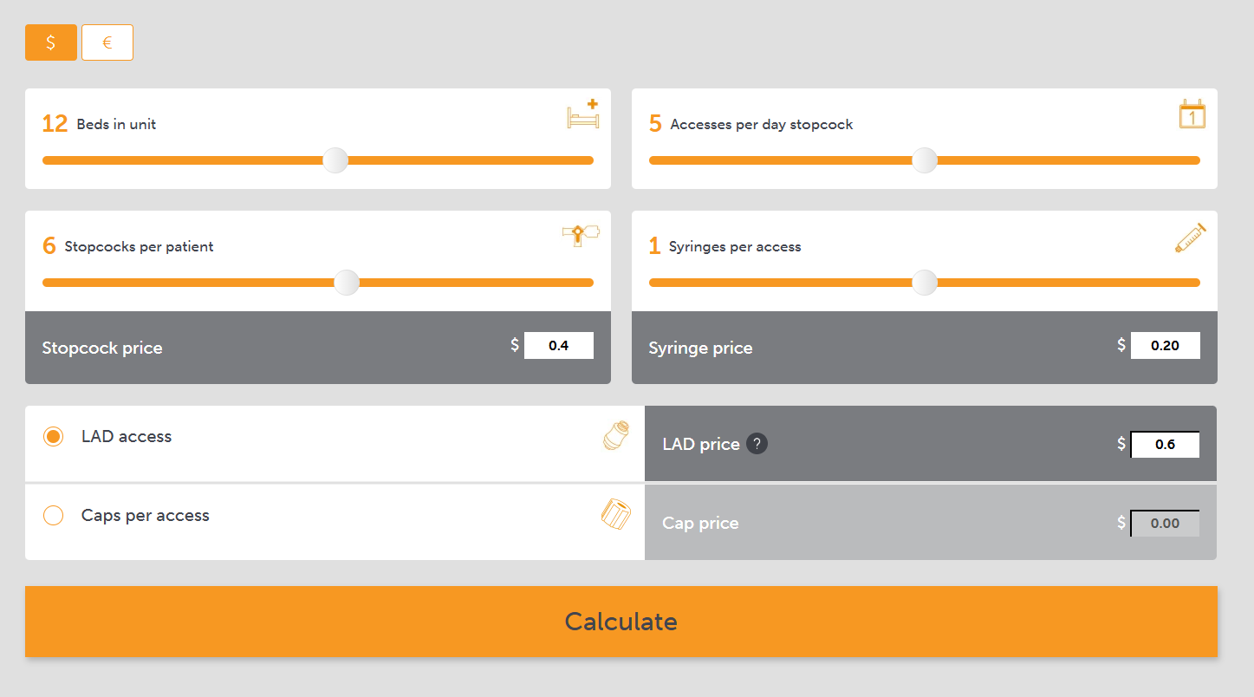Focus the LAD price input field
The width and height of the screenshot is (1254, 697).
[x=1166, y=444]
